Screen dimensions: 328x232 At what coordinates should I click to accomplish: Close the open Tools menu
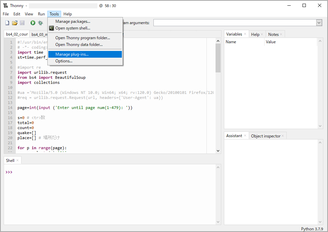pyautogui.click(x=54, y=14)
